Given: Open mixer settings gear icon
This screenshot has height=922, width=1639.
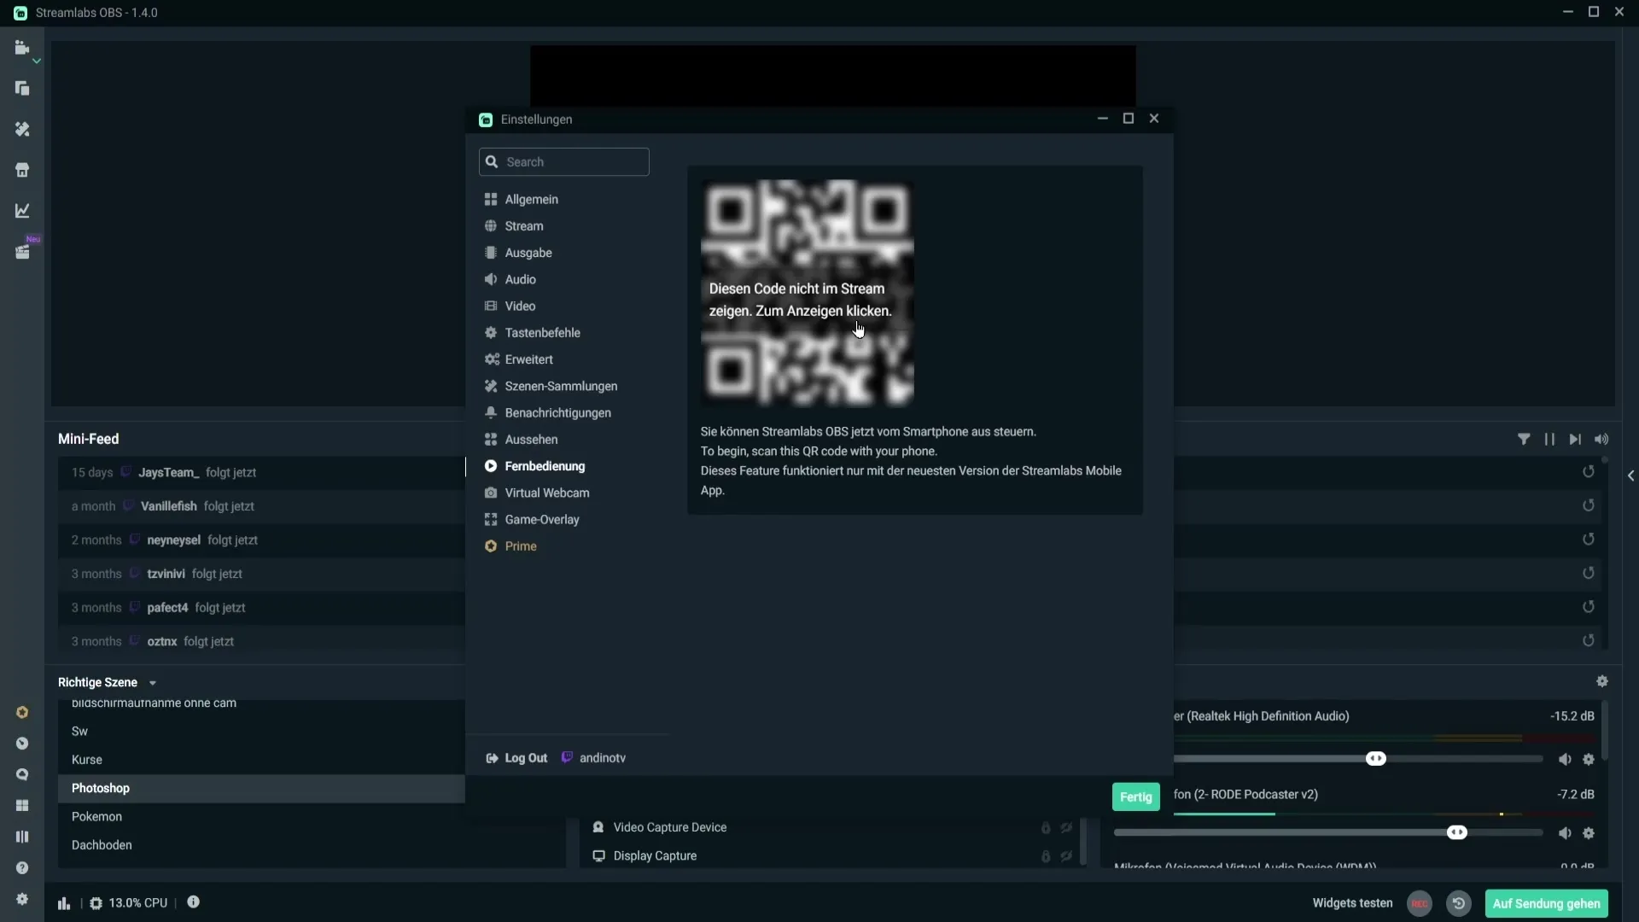Looking at the screenshot, I should coord(1602,681).
